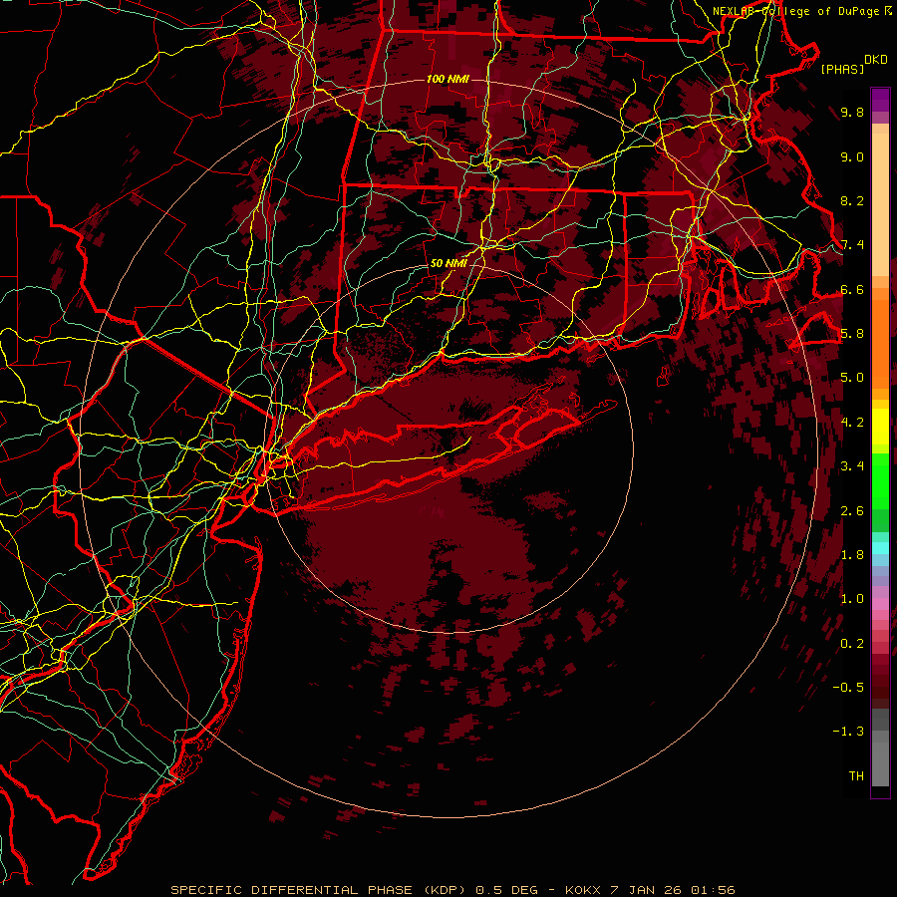897x897 pixels.
Task: Click the 7 JAN 26 date in the caption
Action: point(648,890)
